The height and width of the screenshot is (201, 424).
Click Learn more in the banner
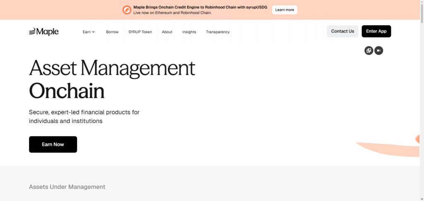[284, 10]
